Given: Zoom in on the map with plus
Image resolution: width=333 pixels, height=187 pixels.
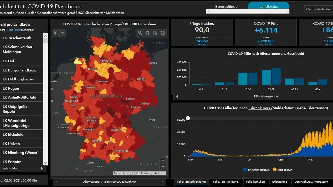Looking at the screenshot, I should 163,160.
